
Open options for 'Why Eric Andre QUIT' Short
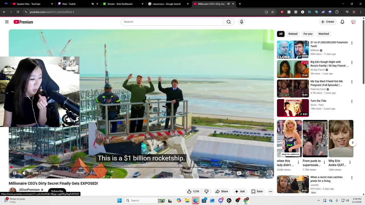(x=350, y=162)
